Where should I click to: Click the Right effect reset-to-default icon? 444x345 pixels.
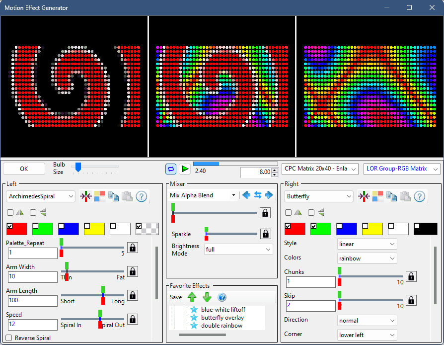pos(364,196)
